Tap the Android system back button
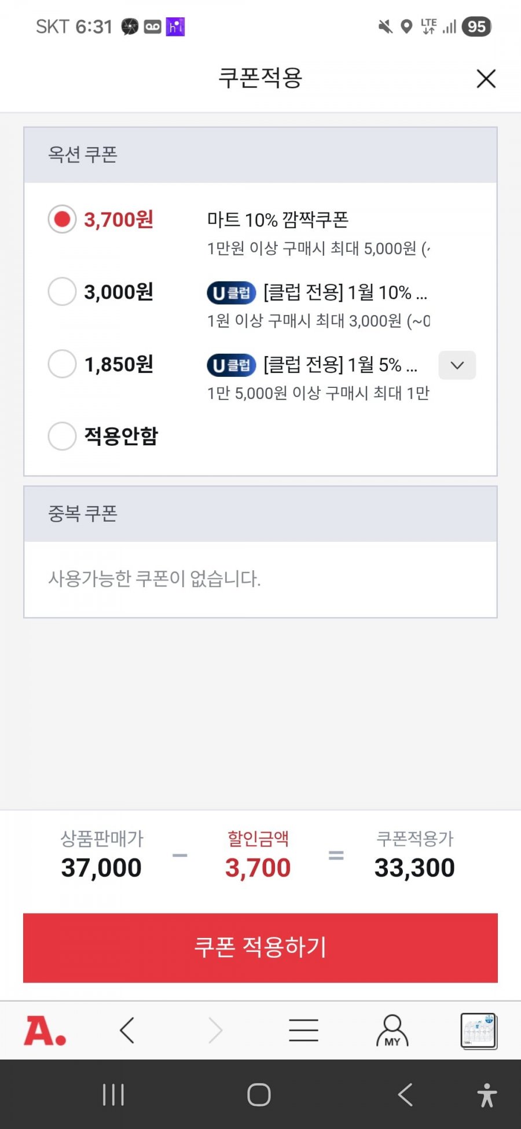Screen dimensions: 521x1129 pyautogui.click(x=405, y=1095)
